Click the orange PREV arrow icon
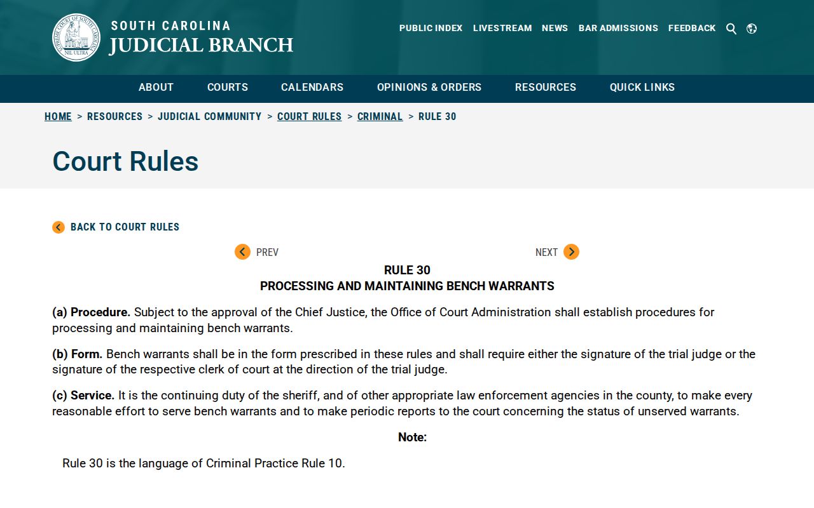This screenshot has height=508, width=814. coord(242,252)
